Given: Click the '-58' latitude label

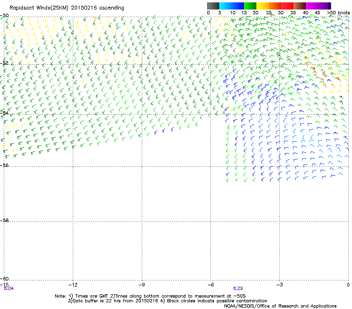Looking at the screenshot, I should pyautogui.click(x=4, y=221).
